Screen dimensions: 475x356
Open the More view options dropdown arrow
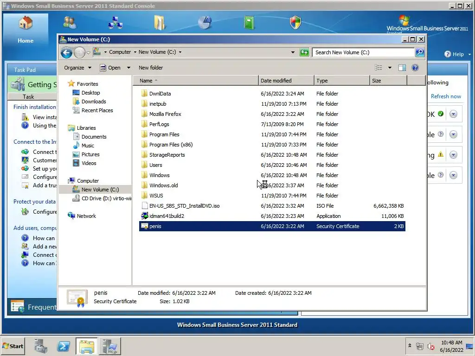[390, 68]
